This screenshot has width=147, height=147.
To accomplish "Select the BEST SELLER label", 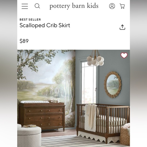I will [x=30, y=20].
